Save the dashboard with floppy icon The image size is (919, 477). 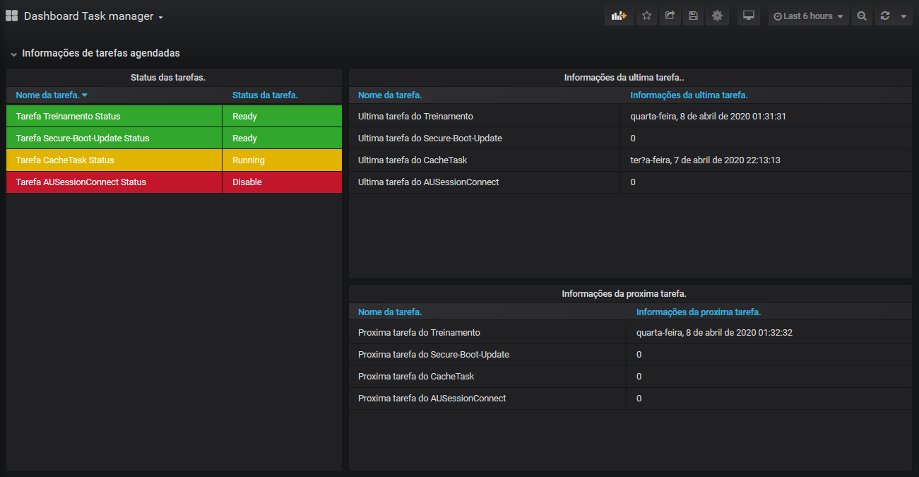coord(693,16)
